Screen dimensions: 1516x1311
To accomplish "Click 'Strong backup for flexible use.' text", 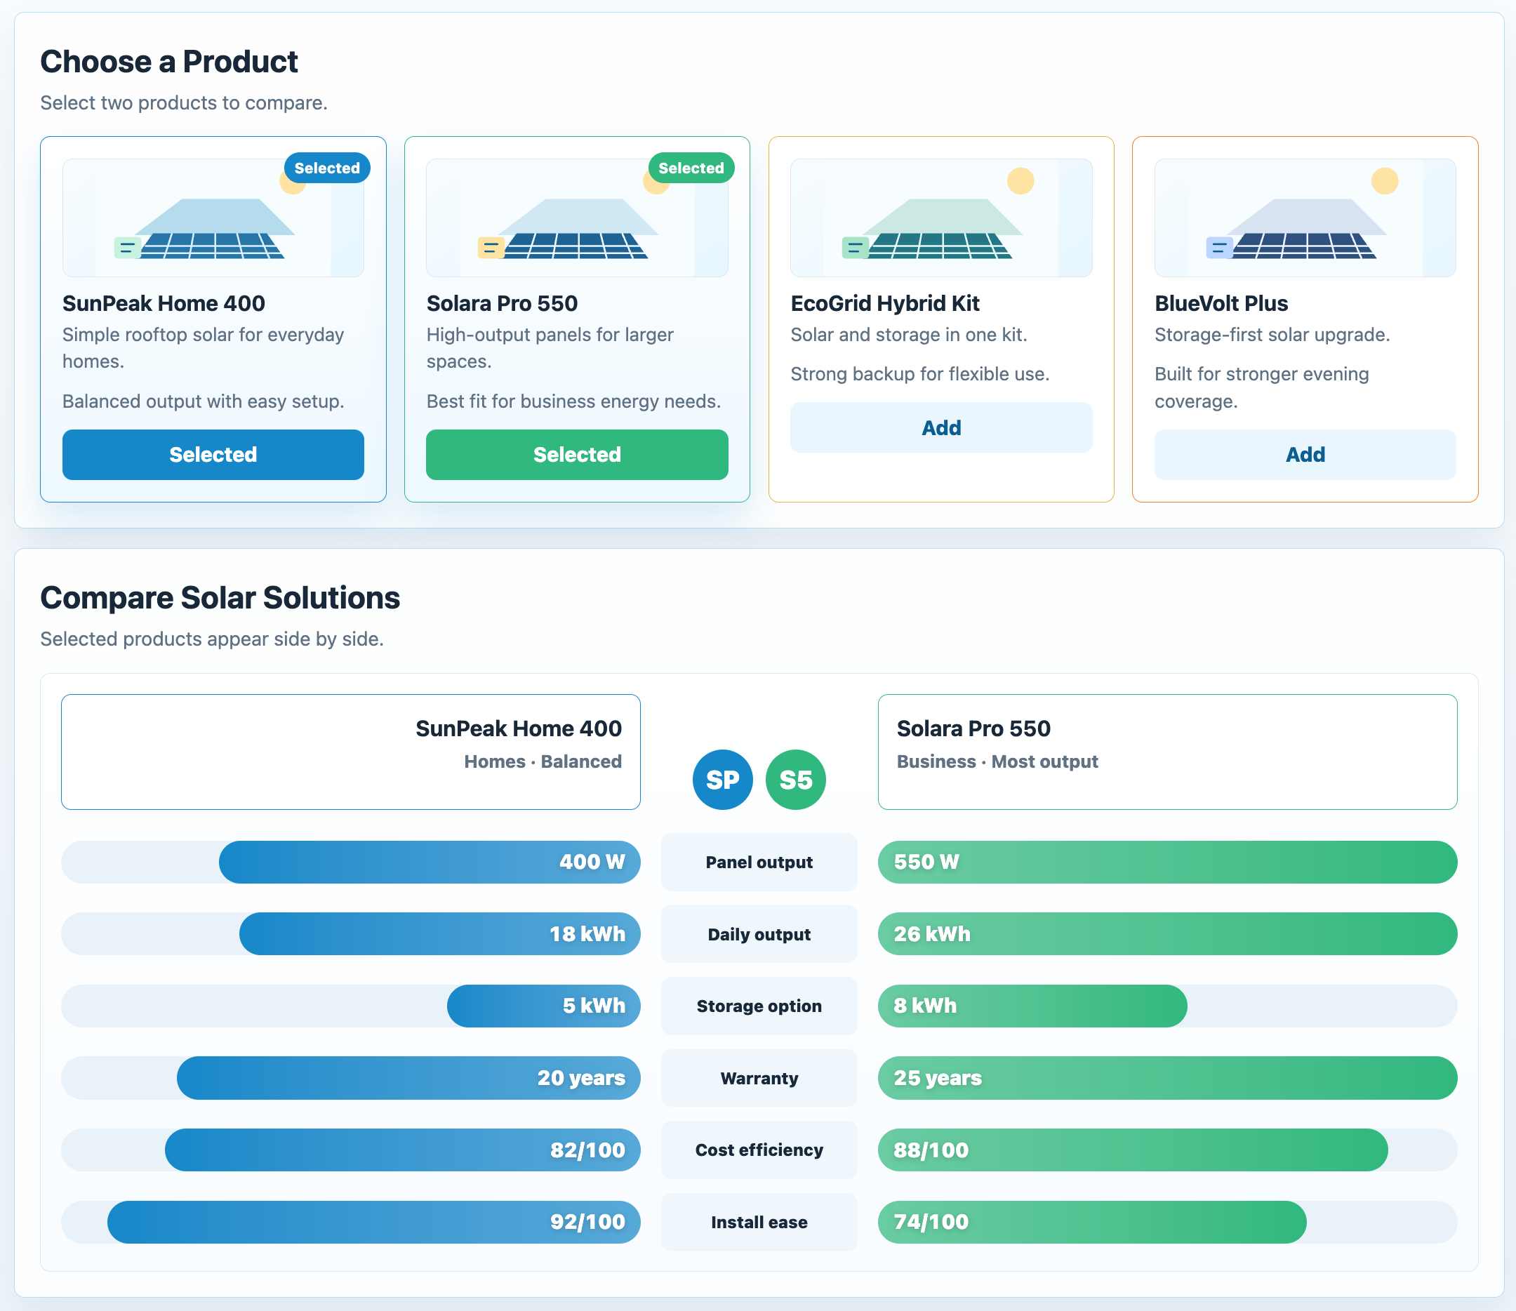I will pos(919,374).
